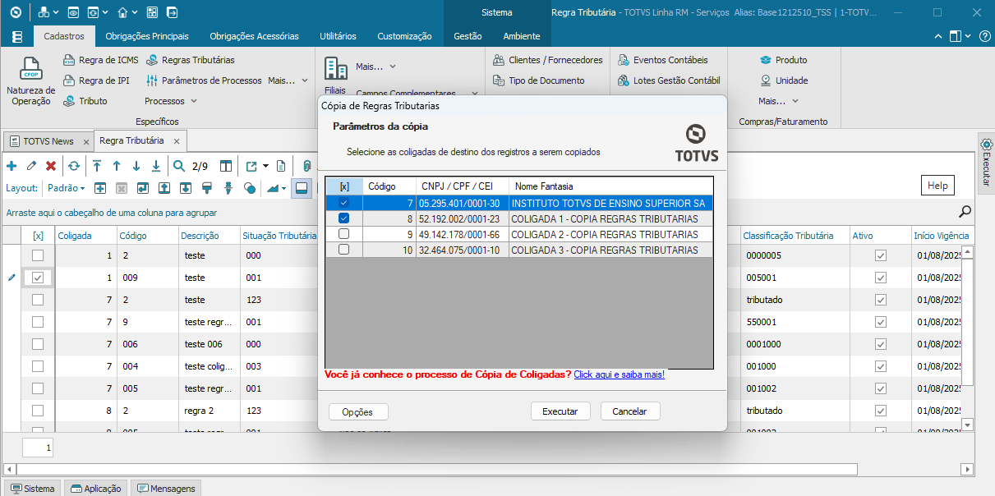Open the Utilitários ribbon tab
995x496 pixels.
(x=338, y=36)
